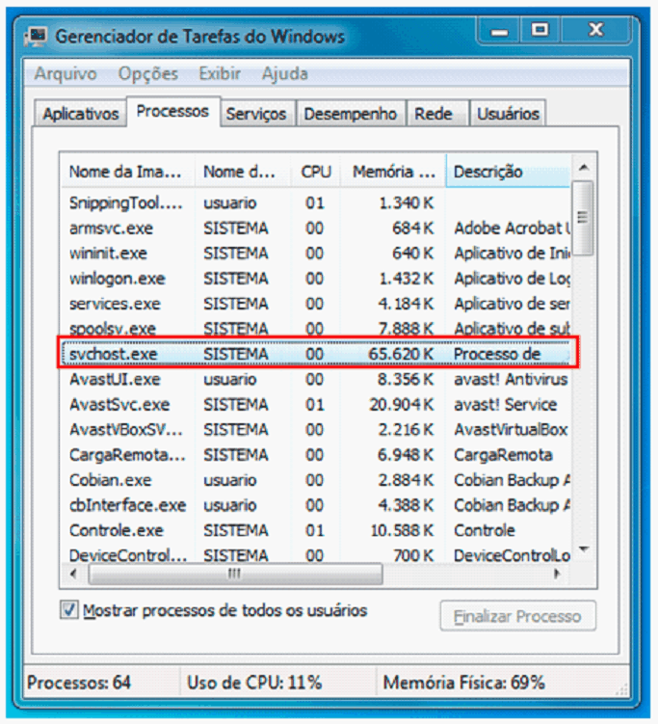
Task: Maximize the Task Manager window
Action: [x=540, y=32]
